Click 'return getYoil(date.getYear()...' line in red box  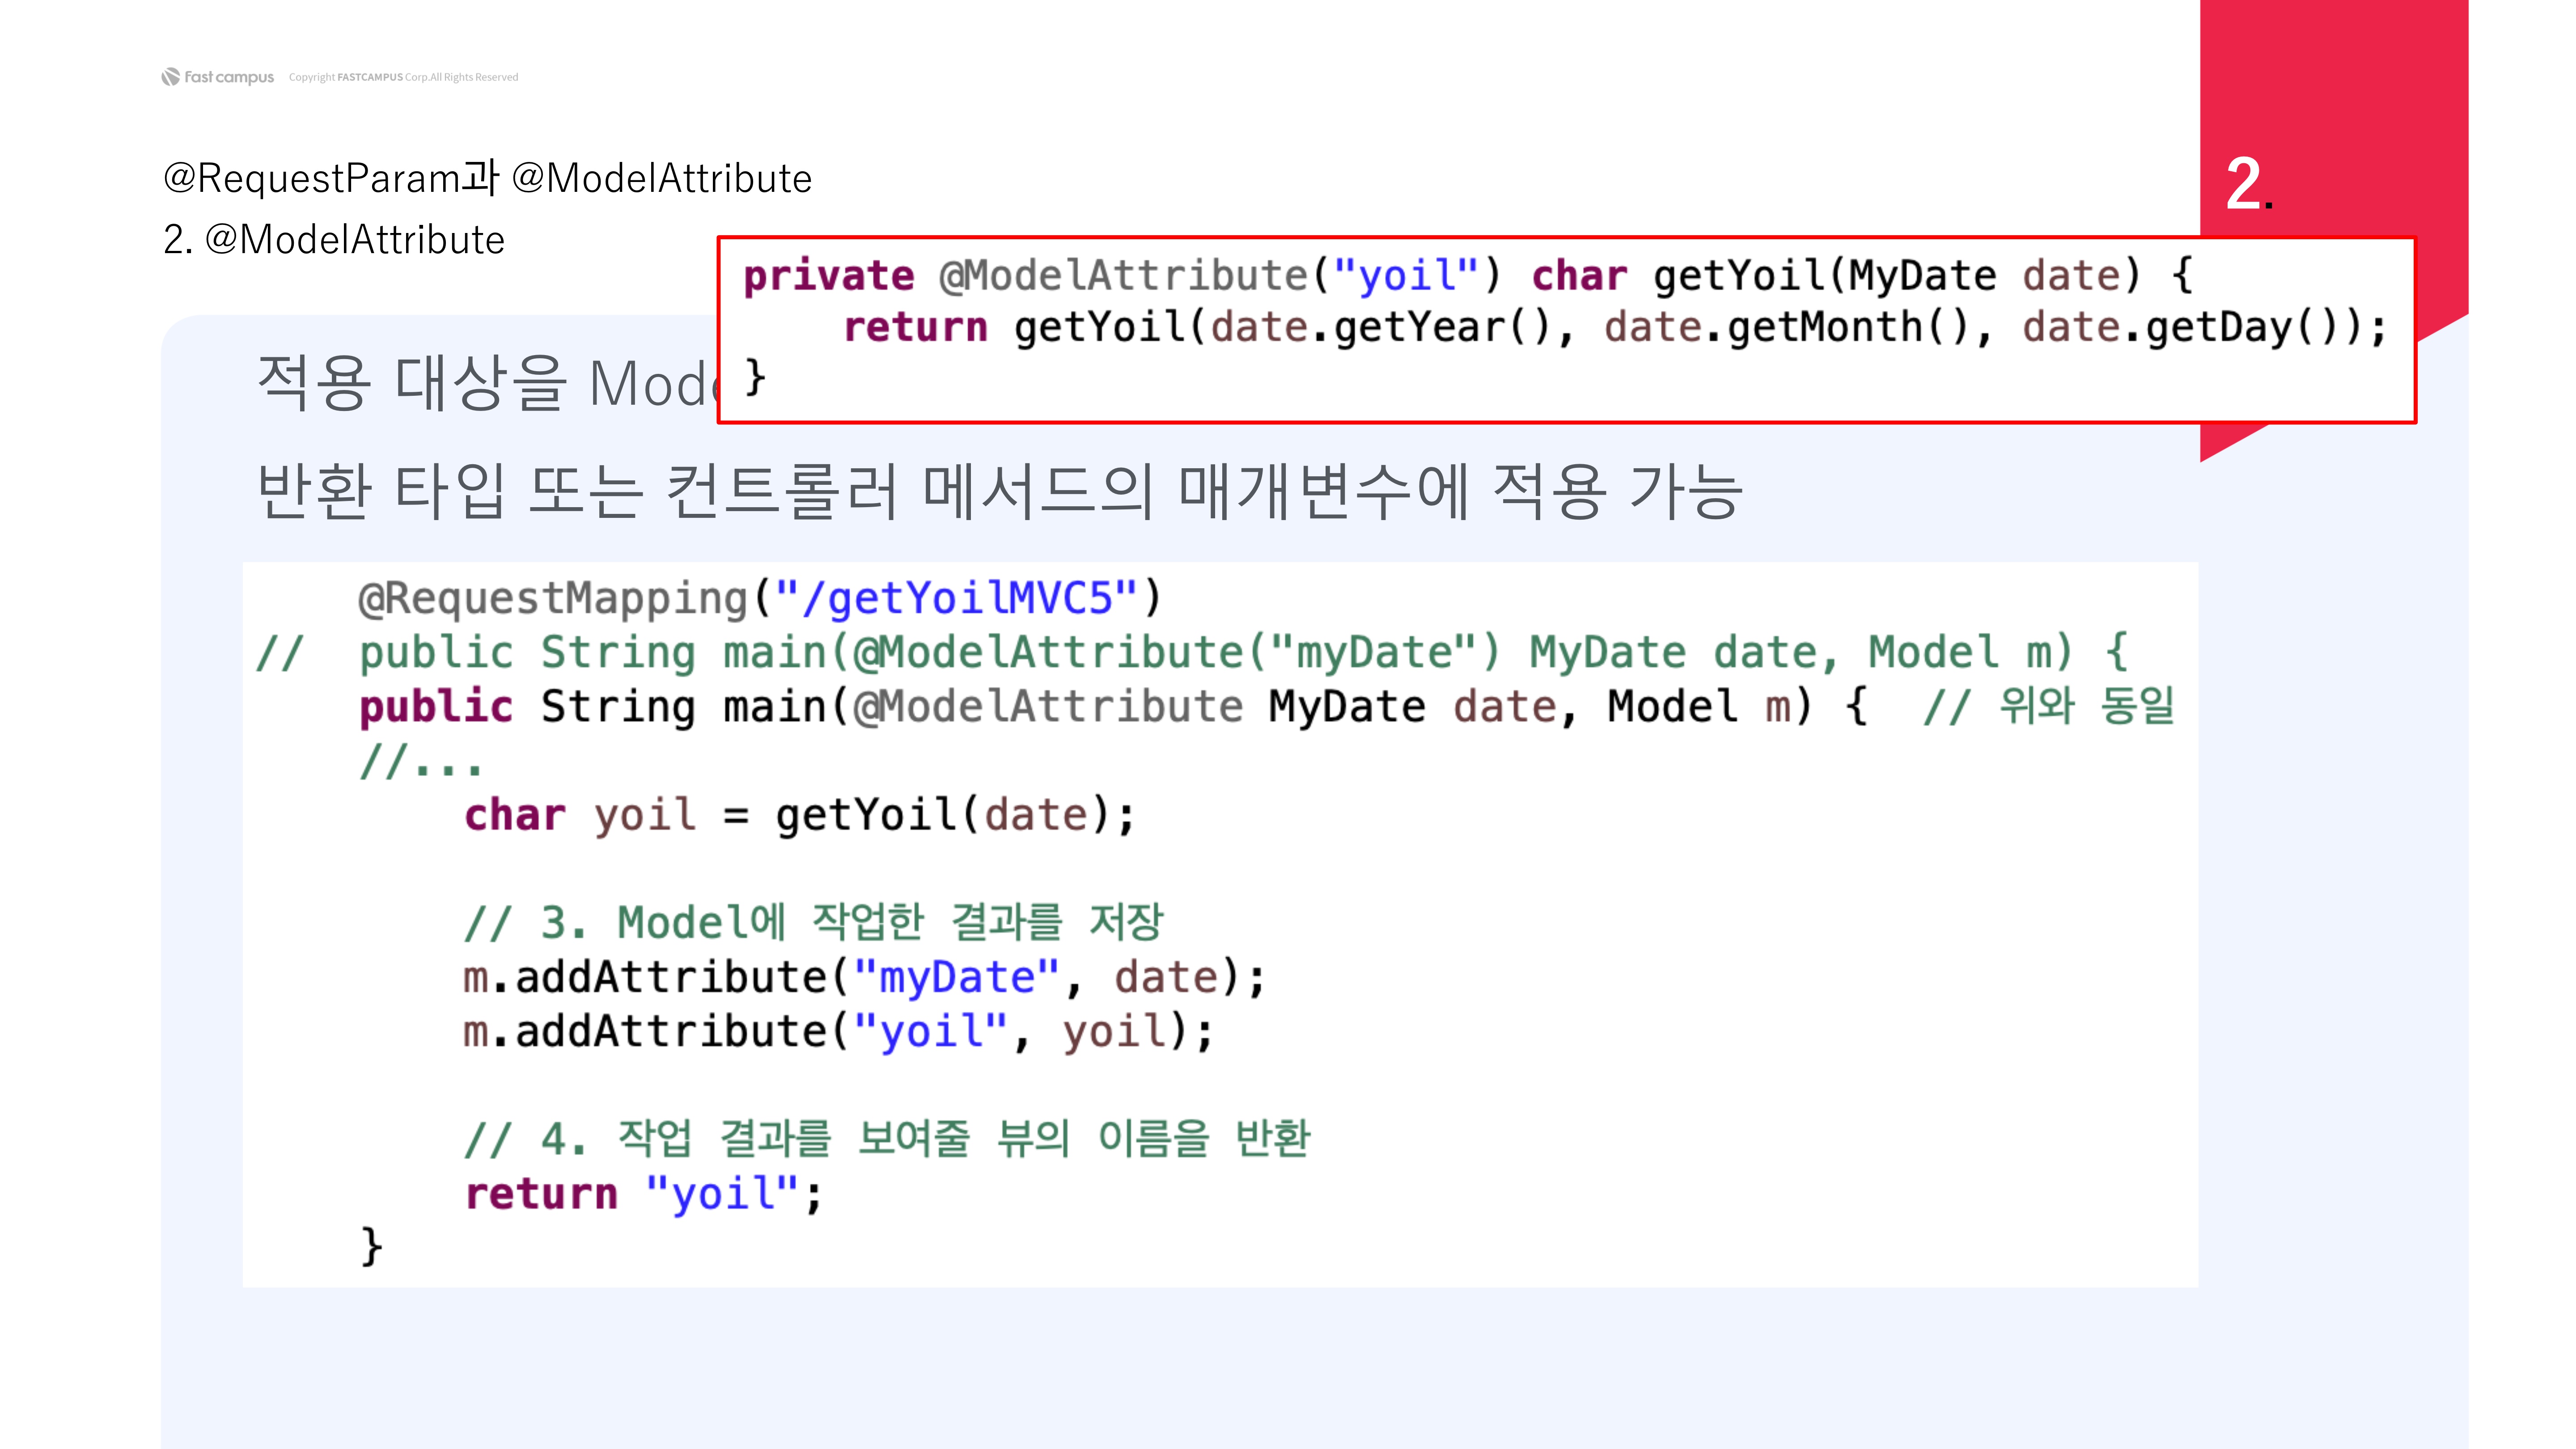tap(1614, 328)
